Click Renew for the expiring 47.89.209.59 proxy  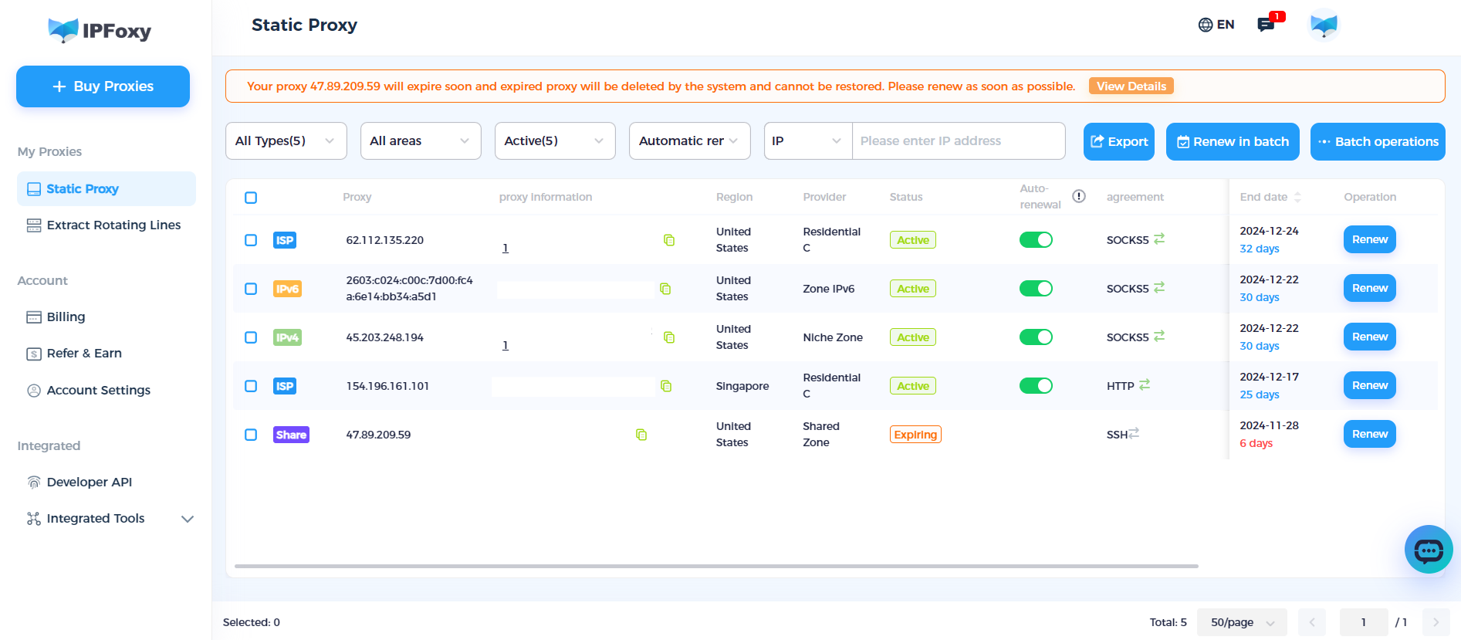click(x=1369, y=434)
